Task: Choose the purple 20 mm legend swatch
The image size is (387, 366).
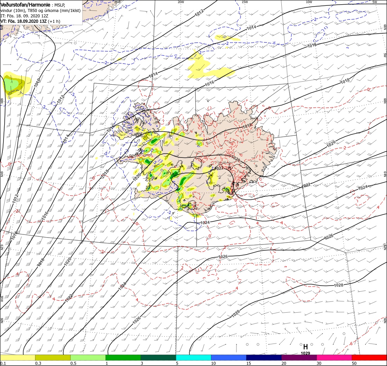Action: click(299, 357)
